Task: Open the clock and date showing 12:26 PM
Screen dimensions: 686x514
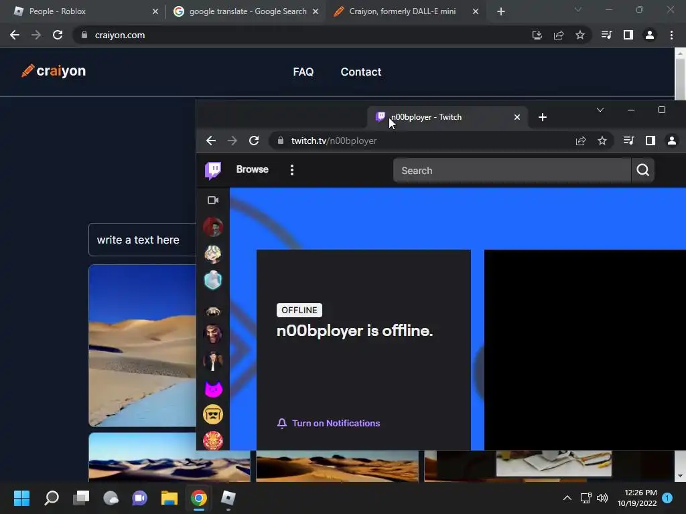Action: (x=637, y=498)
